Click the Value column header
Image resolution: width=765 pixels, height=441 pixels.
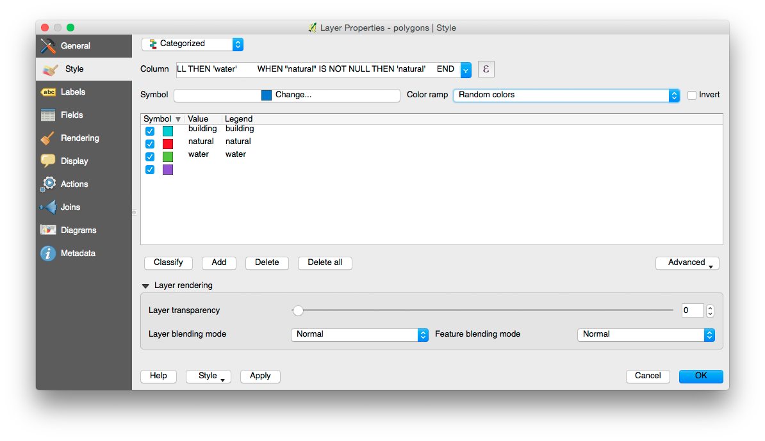pyautogui.click(x=198, y=119)
